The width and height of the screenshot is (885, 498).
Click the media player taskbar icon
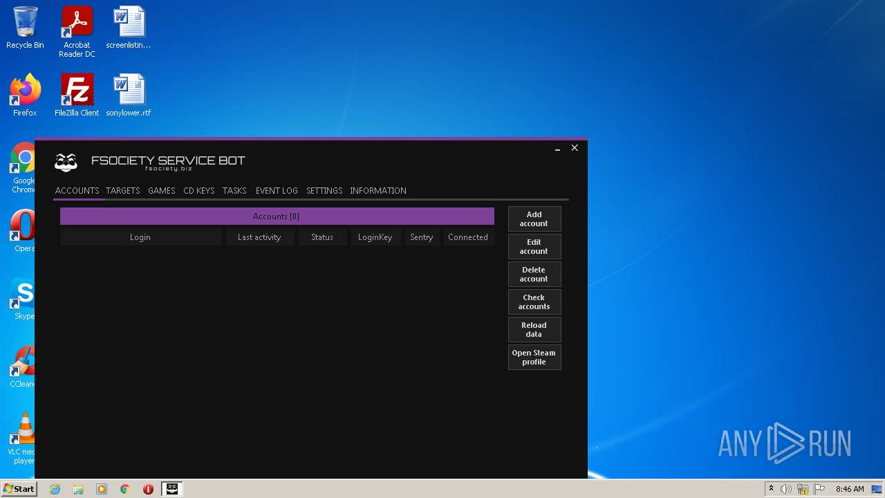tap(102, 489)
